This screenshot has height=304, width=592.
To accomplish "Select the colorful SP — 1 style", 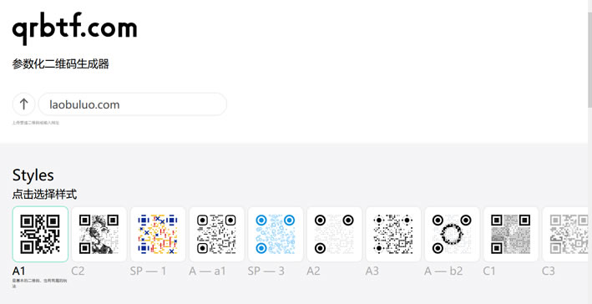I will tap(158, 234).
